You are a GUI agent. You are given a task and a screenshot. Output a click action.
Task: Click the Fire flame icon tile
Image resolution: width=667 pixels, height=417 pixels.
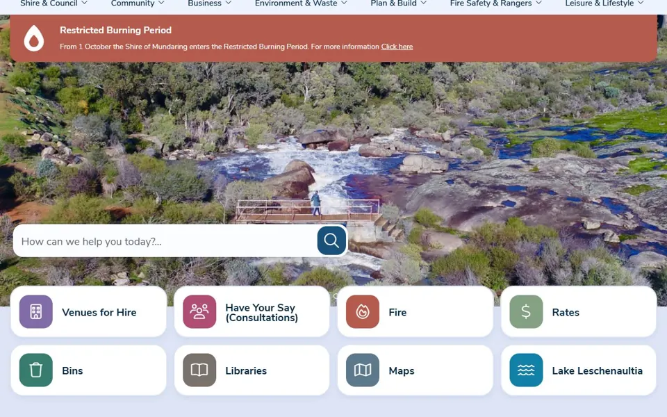(363, 311)
